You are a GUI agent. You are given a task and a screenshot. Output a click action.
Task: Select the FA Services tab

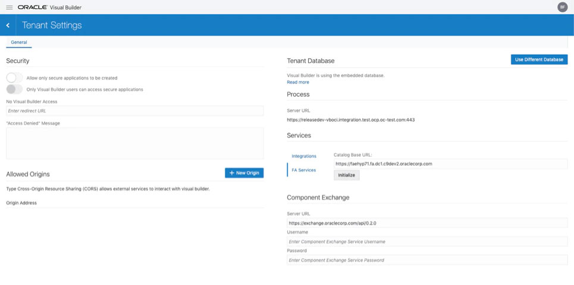[304, 170]
